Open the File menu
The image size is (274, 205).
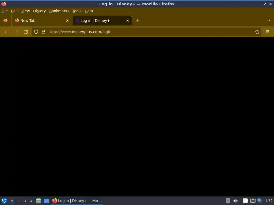pos(5,11)
